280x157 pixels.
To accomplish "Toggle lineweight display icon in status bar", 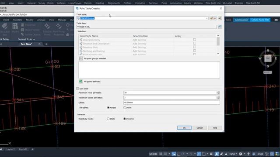I will 211,154.
